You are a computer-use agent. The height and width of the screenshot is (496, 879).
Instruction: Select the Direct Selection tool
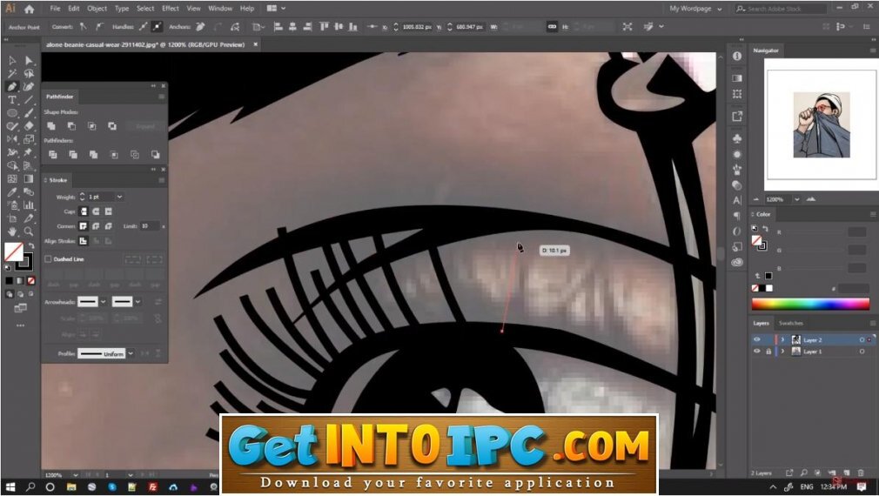29,61
